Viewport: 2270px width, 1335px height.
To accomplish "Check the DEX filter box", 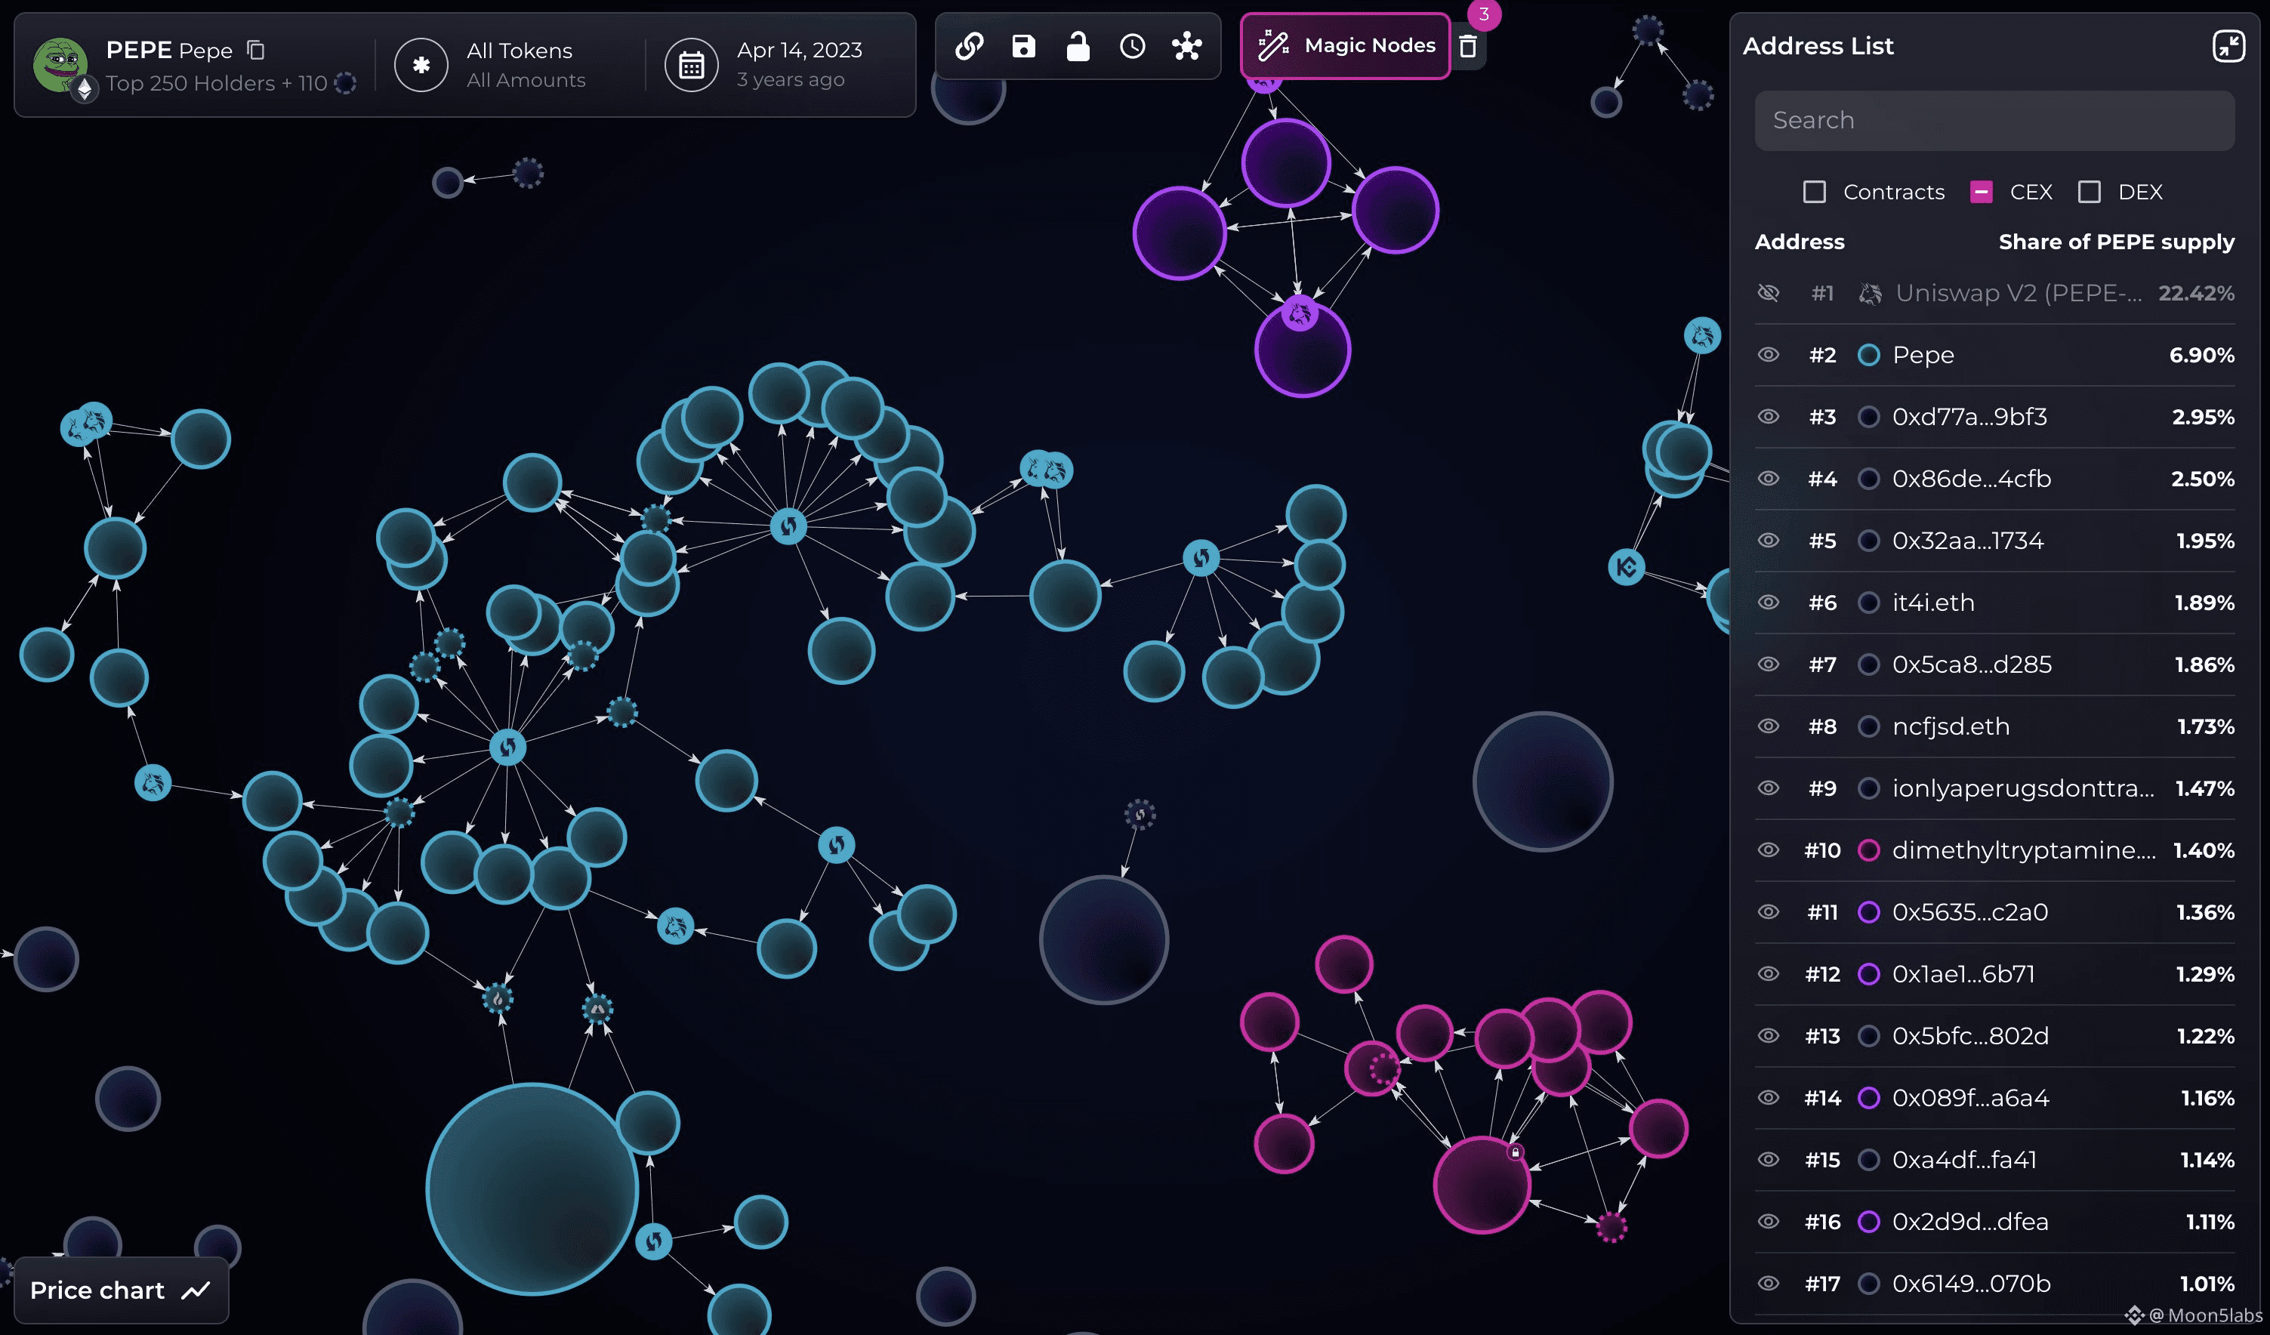I will pos(2089,192).
